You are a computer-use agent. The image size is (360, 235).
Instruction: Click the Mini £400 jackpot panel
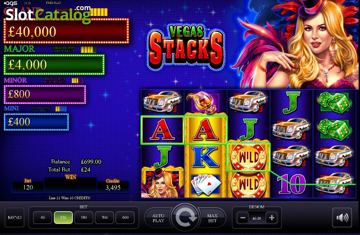pyautogui.click(x=36, y=122)
